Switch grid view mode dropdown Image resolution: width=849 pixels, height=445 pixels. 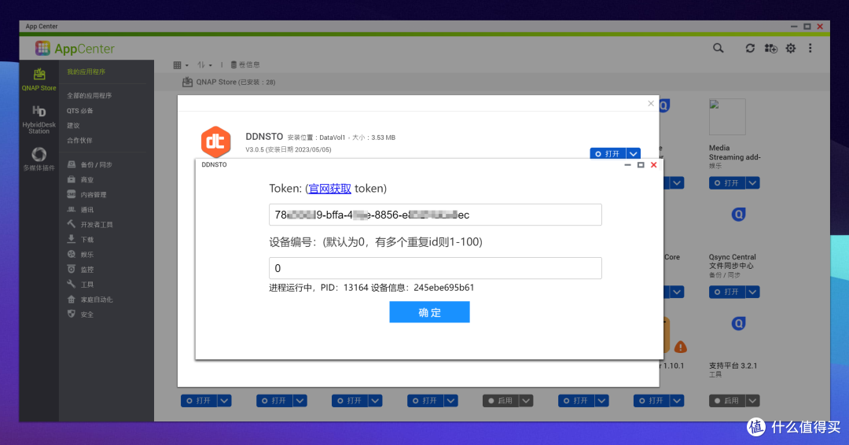[181, 65]
